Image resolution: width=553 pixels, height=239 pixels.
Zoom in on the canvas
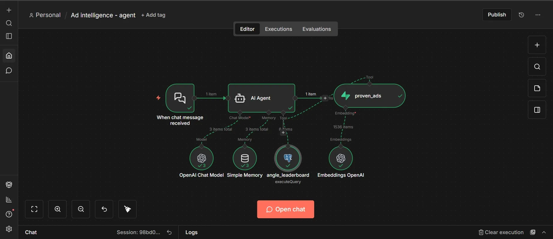[x=58, y=209]
